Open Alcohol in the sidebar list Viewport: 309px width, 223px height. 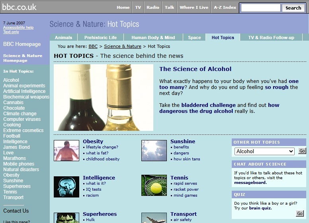click(11, 80)
